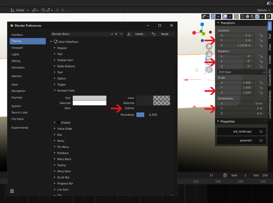Collapse the Transform panel
This screenshot has height=203, width=273.
(218, 23)
